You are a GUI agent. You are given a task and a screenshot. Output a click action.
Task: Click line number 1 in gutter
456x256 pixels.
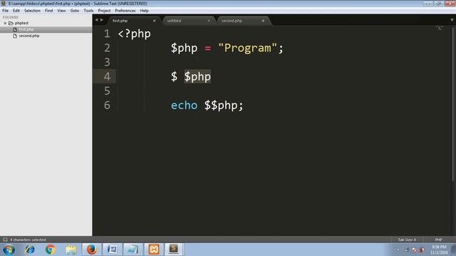tap(107, 33)
